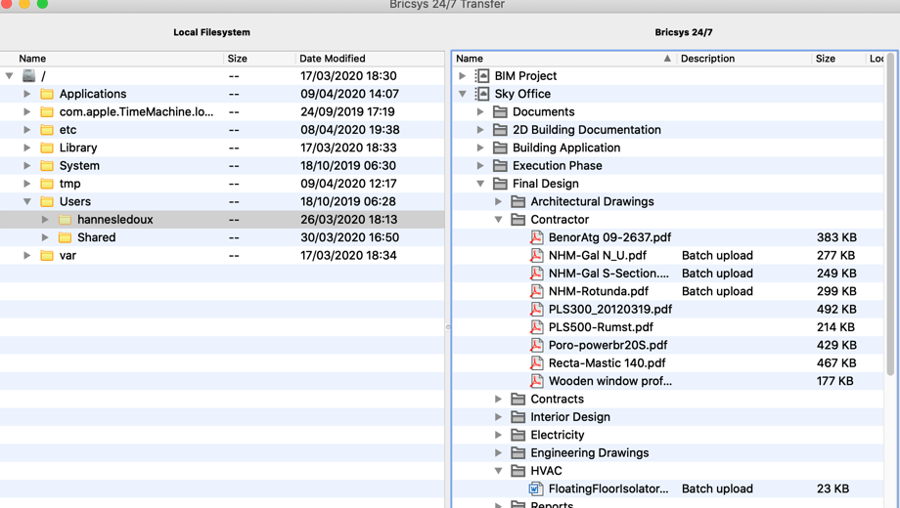Click the Sky Office project icon
This screenshot has height=508, width=900.
click(482, 94)
